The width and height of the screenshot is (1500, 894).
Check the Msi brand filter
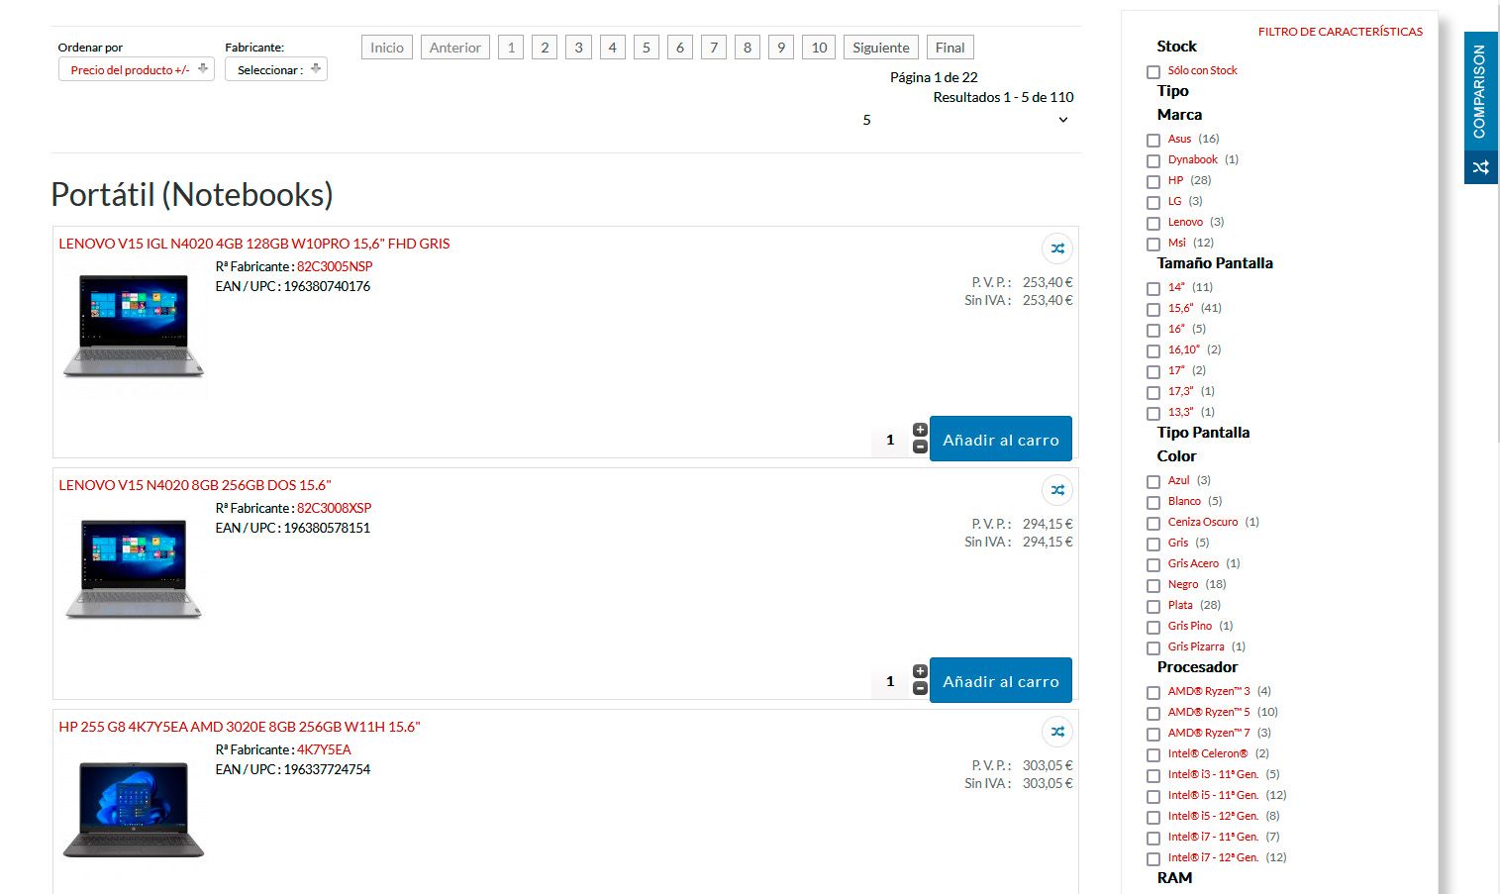(x=1153, y=245)
